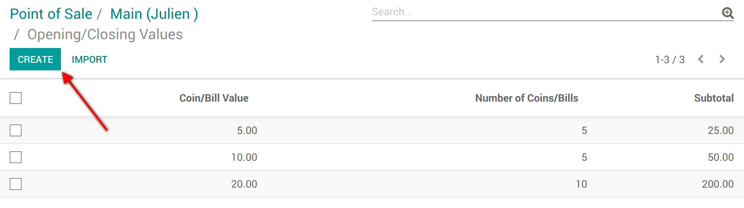This screenshot has height=208, width=744.
Task: Sort by Coin/Bill Value column
Action: pyautogui.click(x=214, y=98)
